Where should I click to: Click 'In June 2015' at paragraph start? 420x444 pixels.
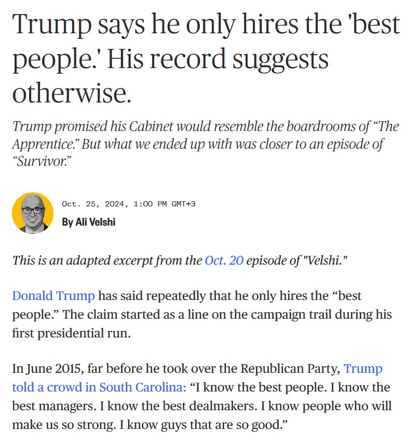point(48,369)
